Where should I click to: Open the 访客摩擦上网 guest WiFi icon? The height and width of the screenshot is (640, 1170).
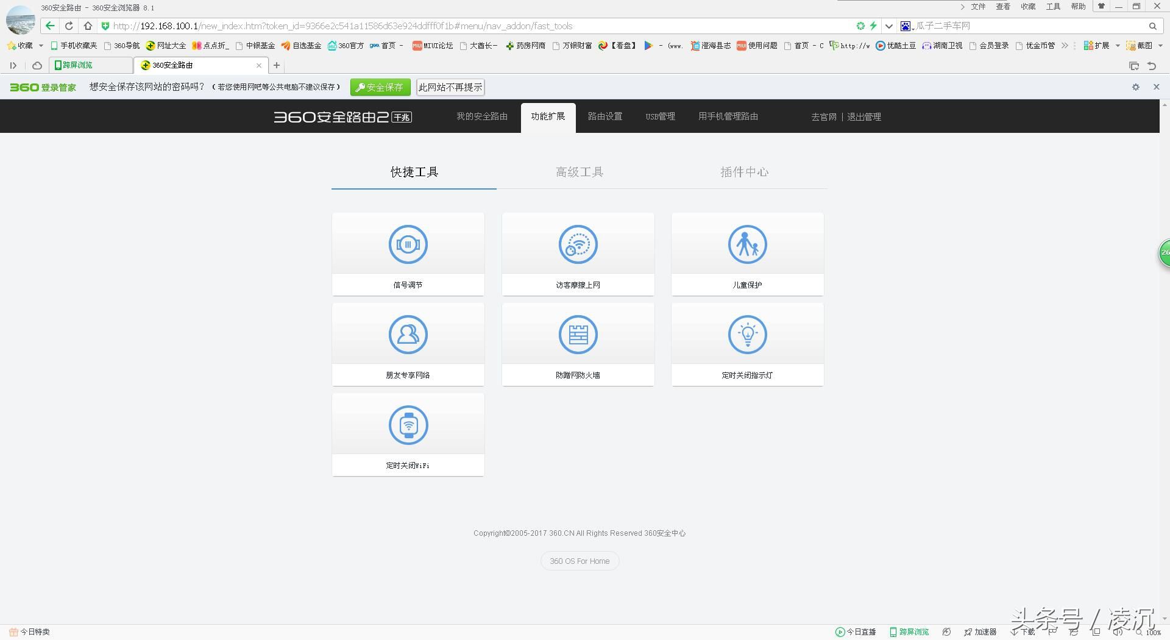578,244
